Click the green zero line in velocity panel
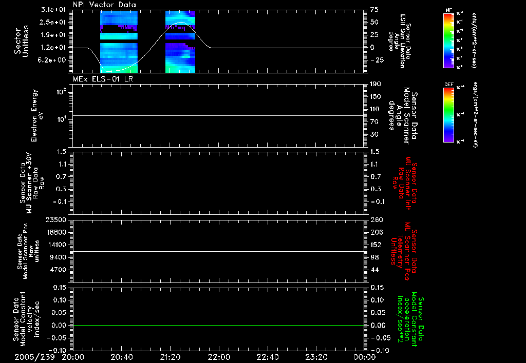Image resolution: width=526 pixels, height=363 pixels. pyautogui.click(x=218, y=325)
